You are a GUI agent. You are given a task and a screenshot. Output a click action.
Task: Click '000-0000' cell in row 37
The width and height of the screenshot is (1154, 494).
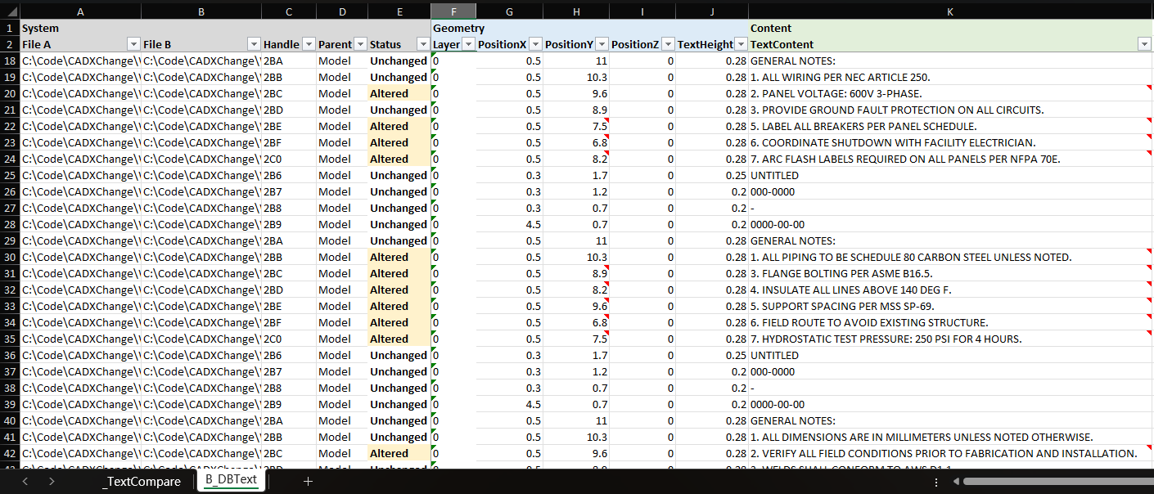coord(950,371)
